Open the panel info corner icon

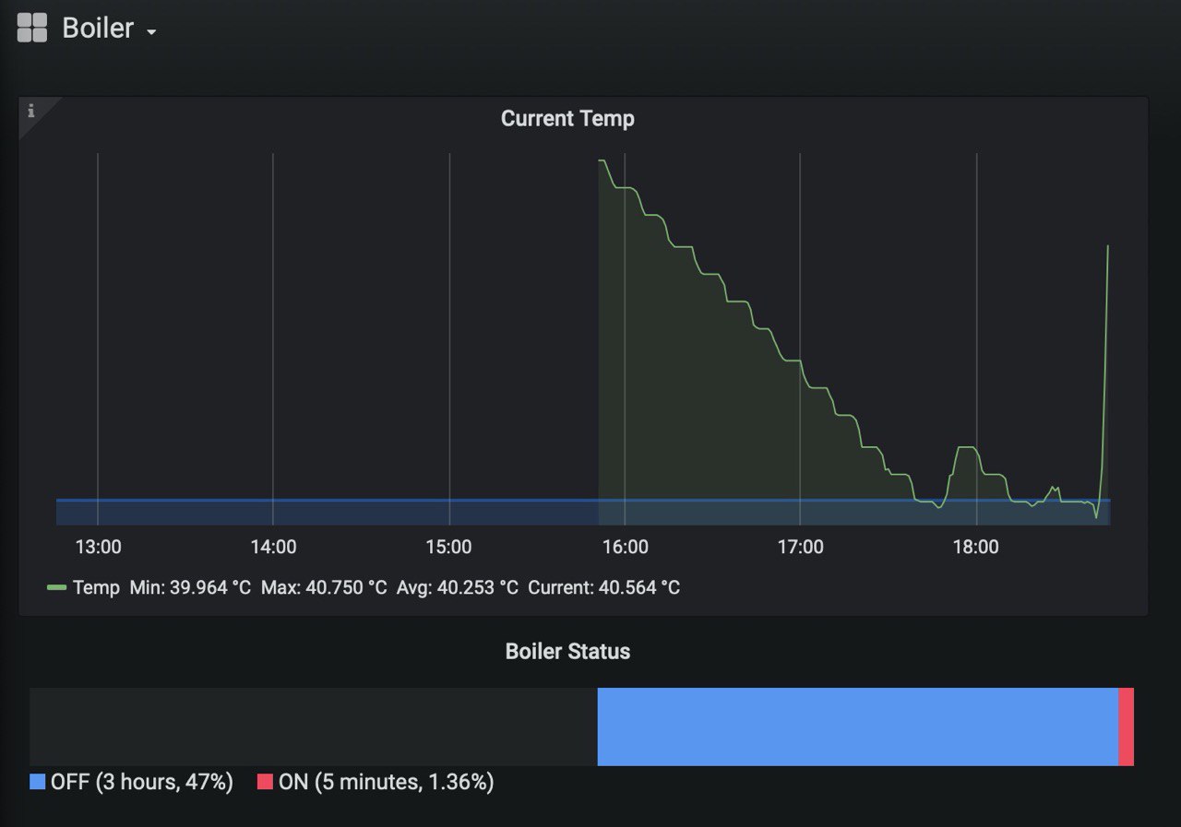30,111
